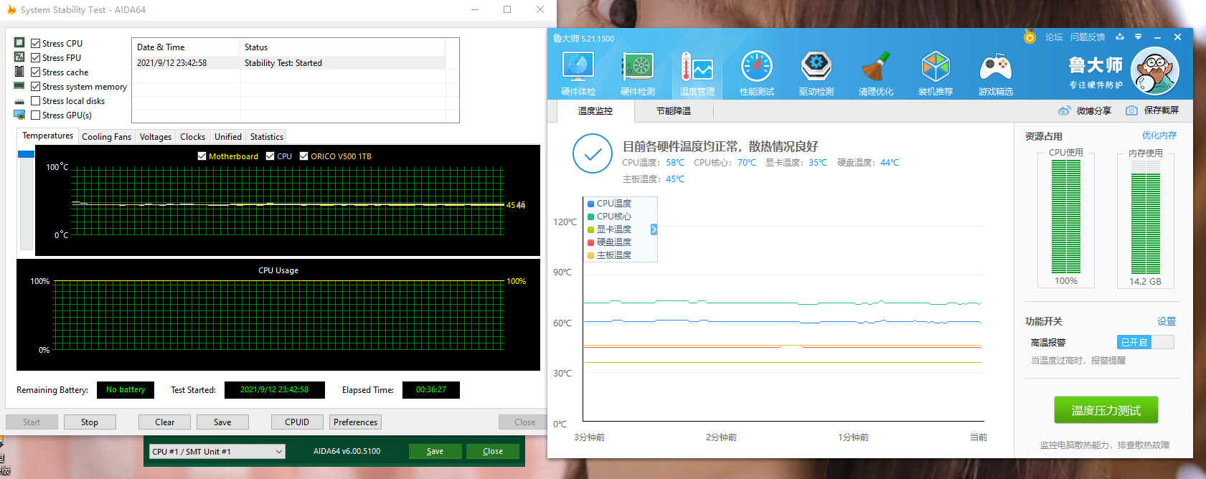
Task: Click the Stress cache icon
Action: pos(19,72)
